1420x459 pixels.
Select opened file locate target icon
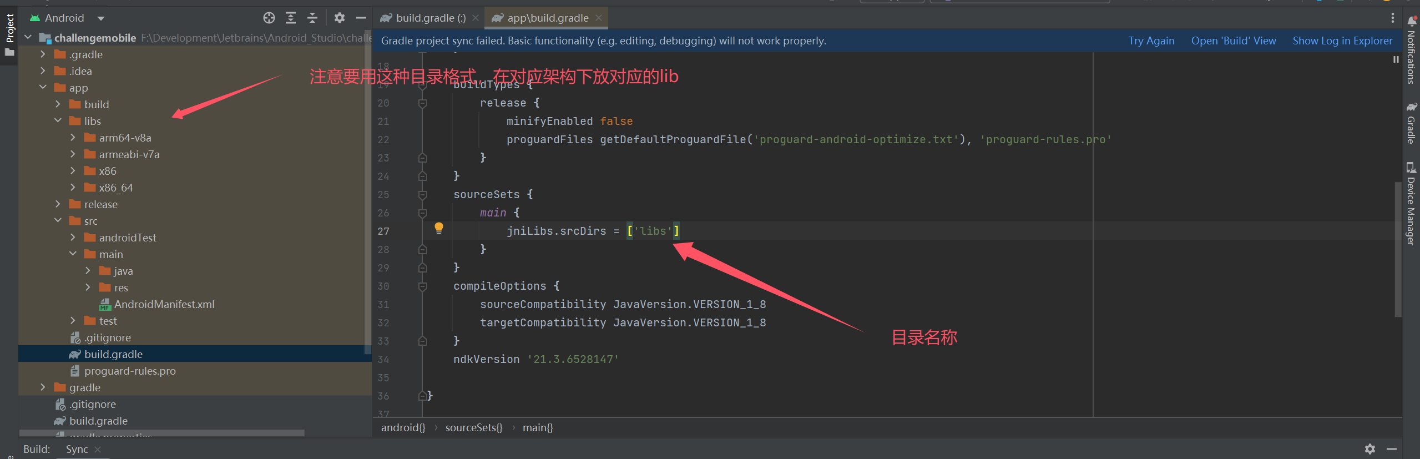click(269, 18)
